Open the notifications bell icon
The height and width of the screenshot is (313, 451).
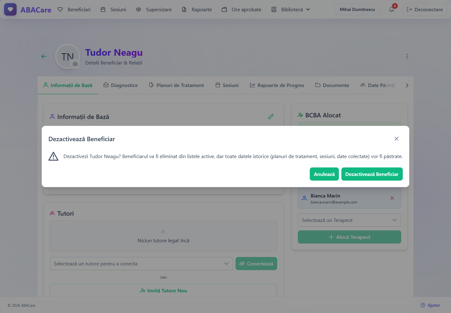click(x=391, y=9)
